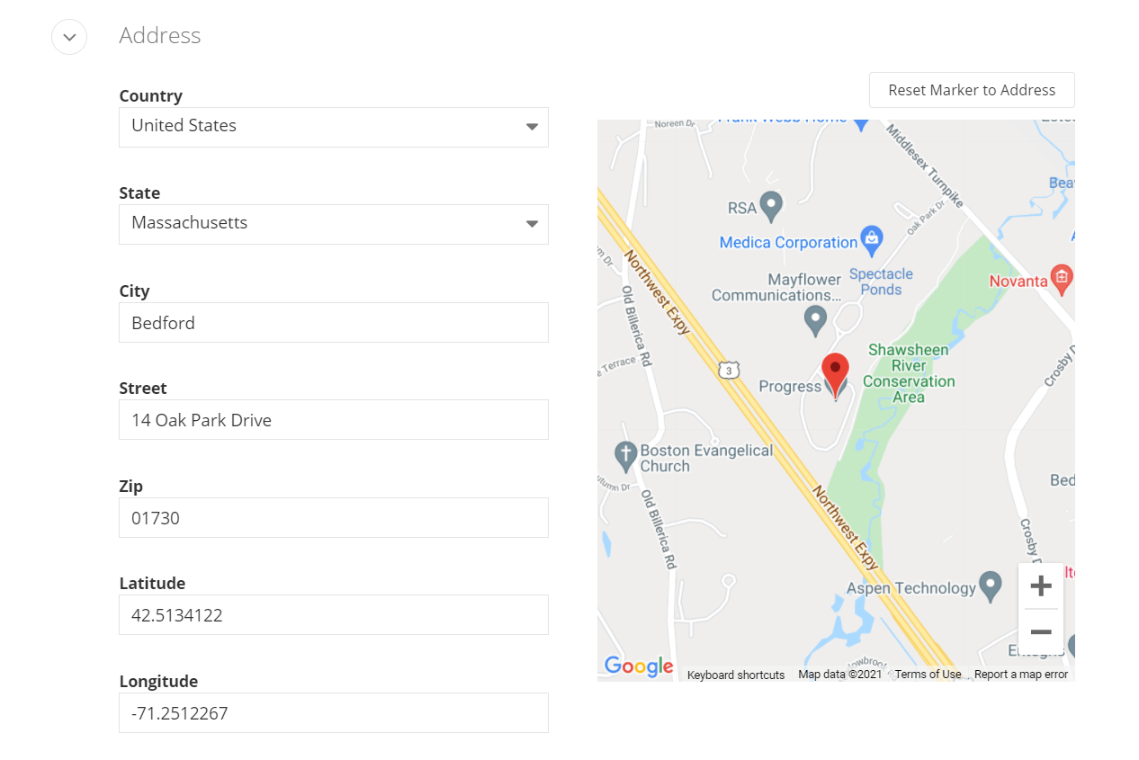Open Keyboard shortcuts on the map
The width and height of the screenshot is (1139, 760).
click(x=736, y=675)
